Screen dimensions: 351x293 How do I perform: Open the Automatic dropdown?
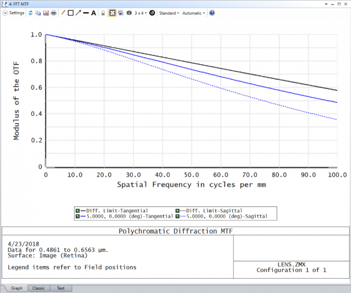pyautogui.click(x=193, y=13)
